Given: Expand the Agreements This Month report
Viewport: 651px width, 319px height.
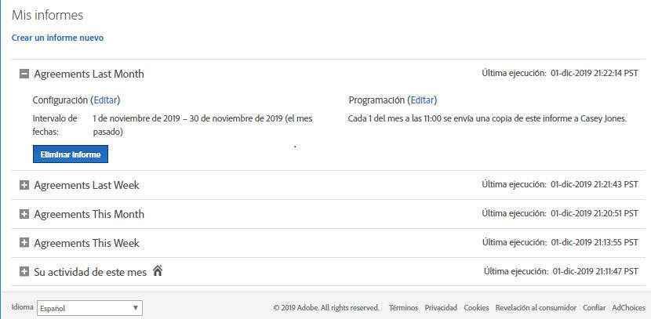Looking at the screenshot, I should 24,214.
